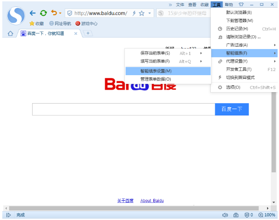Image resolution: width=279 pixels, height=220 pixels.
Task: Open the 帮助 menu
Action: click(229, 5)
